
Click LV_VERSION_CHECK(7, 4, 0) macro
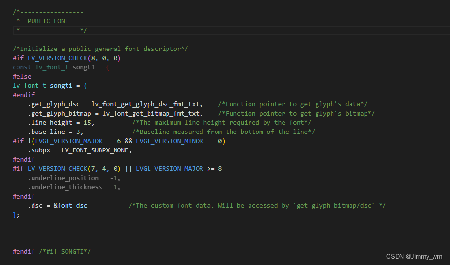tap(74, 168)
